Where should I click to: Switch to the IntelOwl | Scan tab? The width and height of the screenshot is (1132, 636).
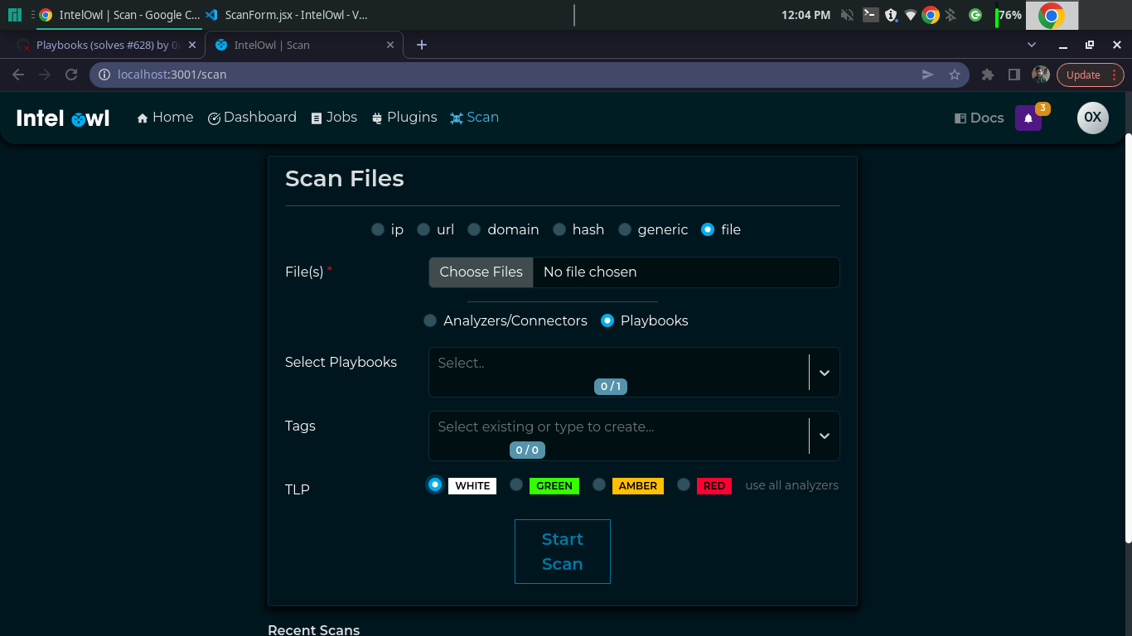pos(303,45)
